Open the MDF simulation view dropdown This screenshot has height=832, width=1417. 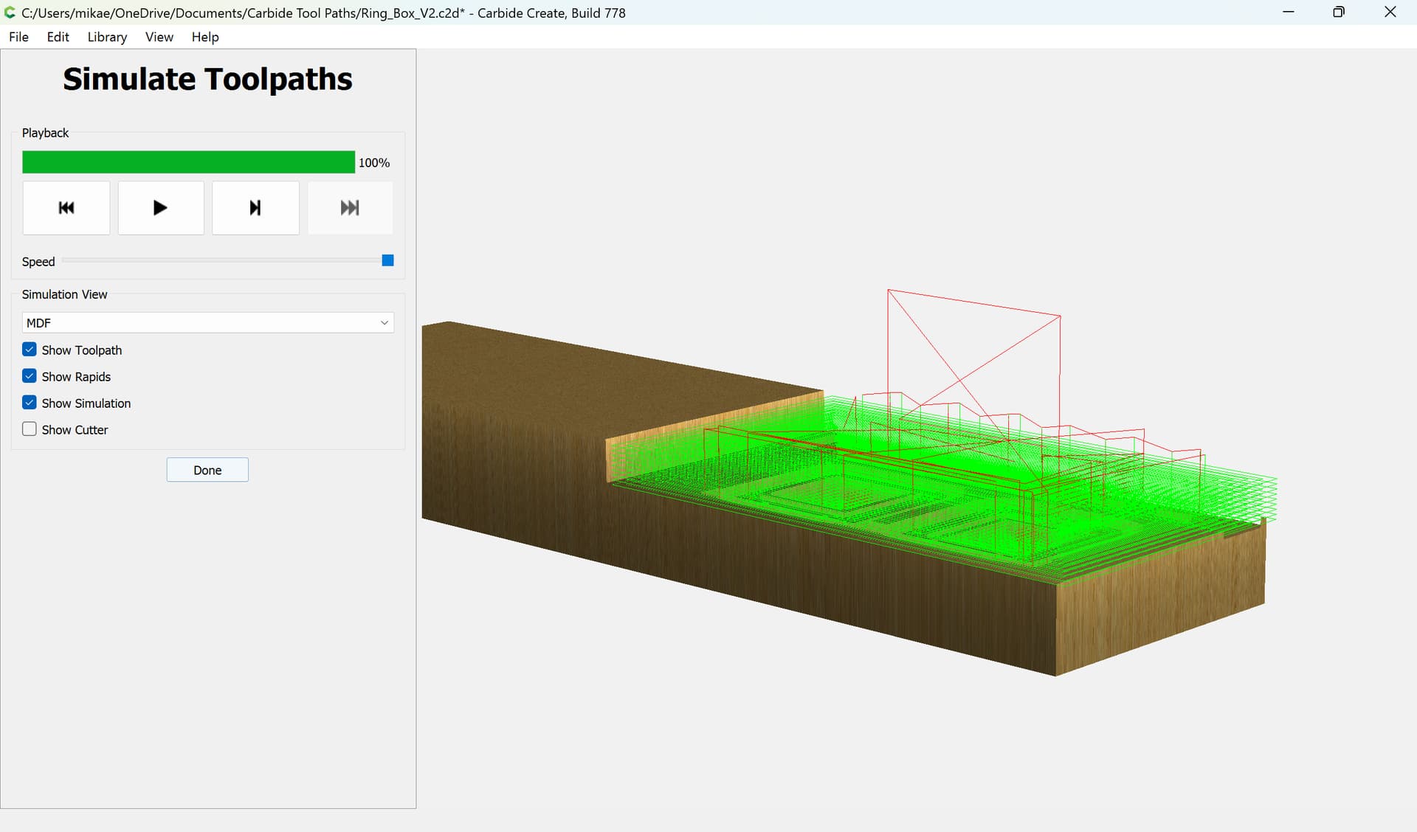[x=207, y=323]
